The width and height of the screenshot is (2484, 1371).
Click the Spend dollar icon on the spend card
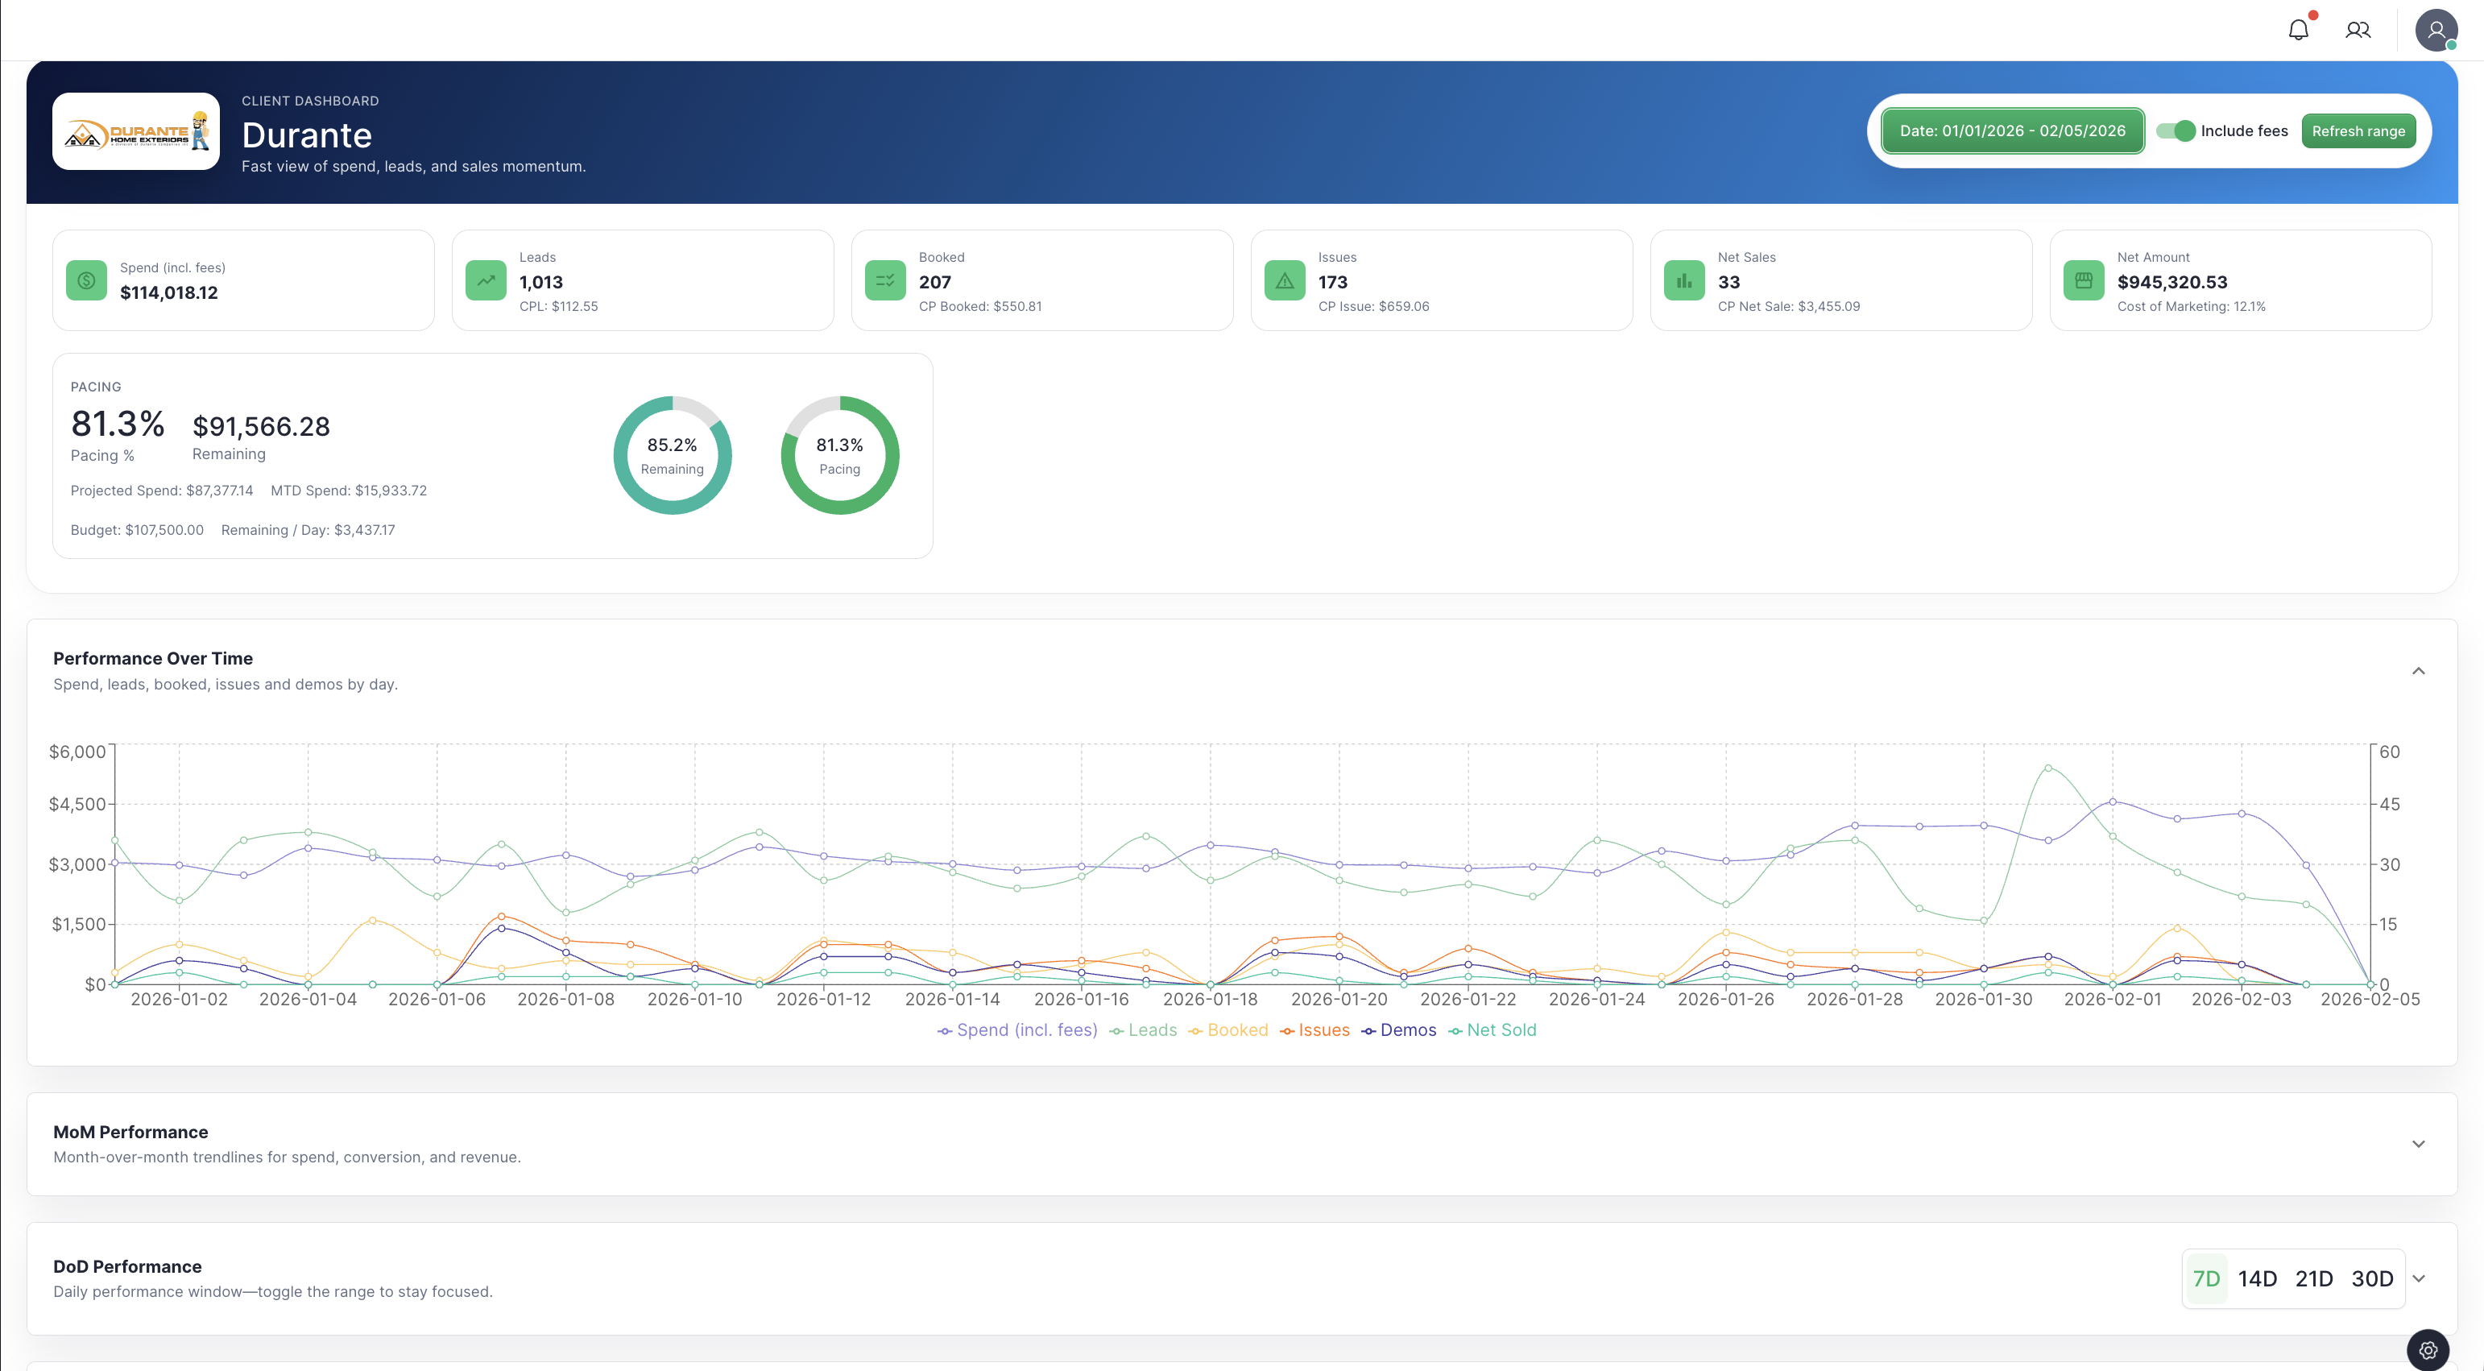click(86, 280)
